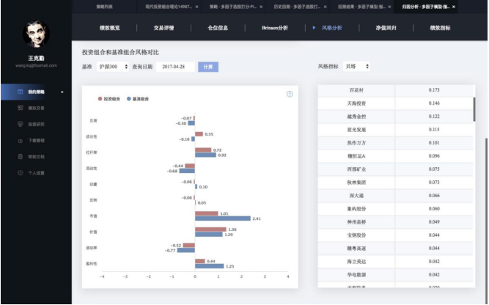Screen dimensions: 489x305
Task: Click the help question mark icon on chart
Action: pos(290,94)
